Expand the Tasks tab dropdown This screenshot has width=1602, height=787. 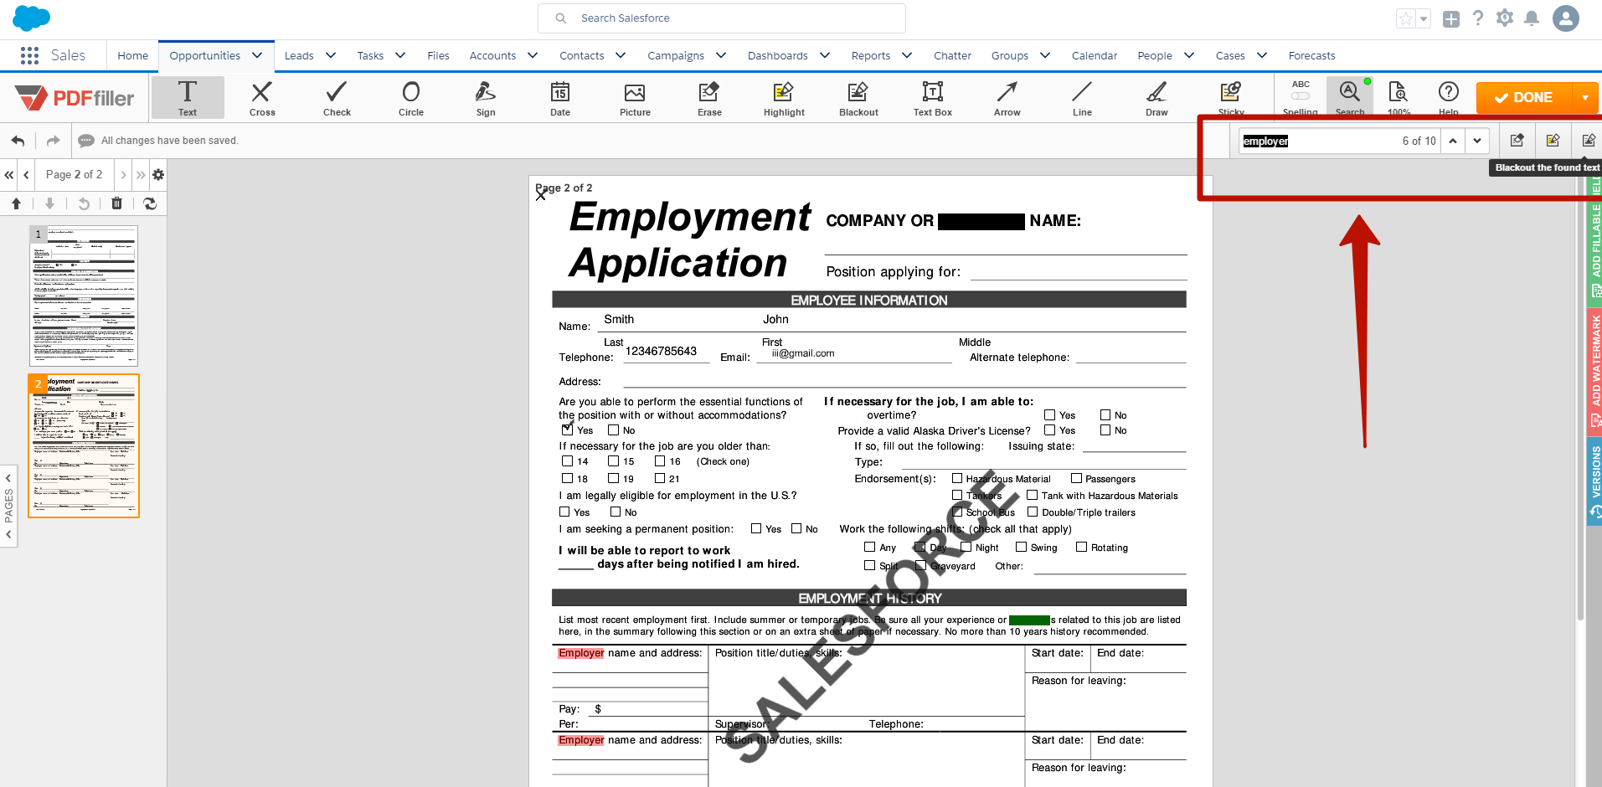(400, 55)
